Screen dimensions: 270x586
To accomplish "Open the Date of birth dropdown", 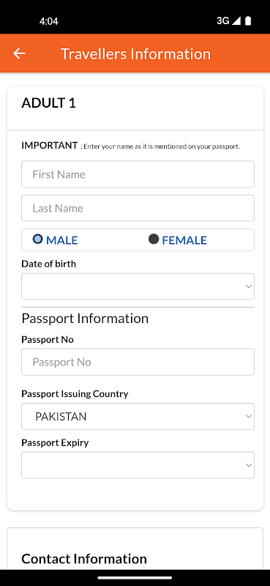I will (138, 286).
